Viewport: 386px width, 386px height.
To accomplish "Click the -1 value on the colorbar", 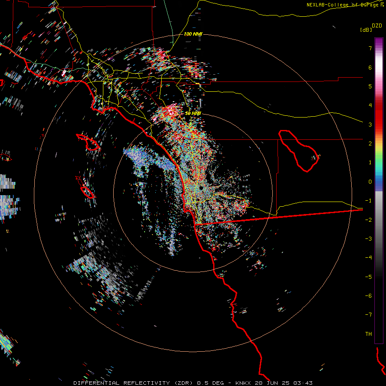I will [x=368, y=201].
